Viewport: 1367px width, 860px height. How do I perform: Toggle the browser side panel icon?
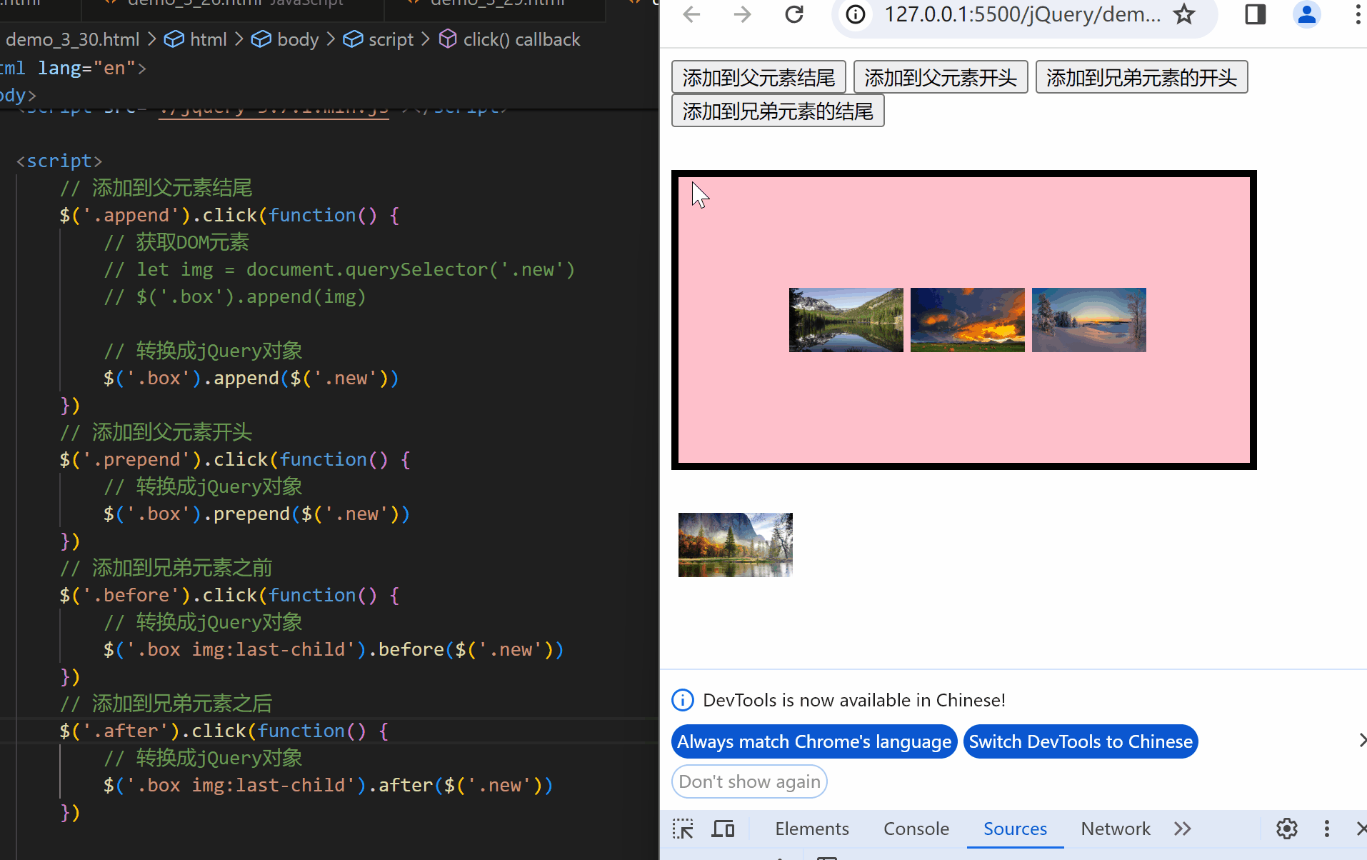pos(1255,14)
